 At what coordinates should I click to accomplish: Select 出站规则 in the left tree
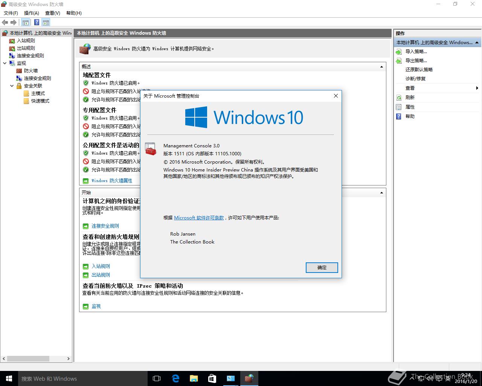pos(26,48)
